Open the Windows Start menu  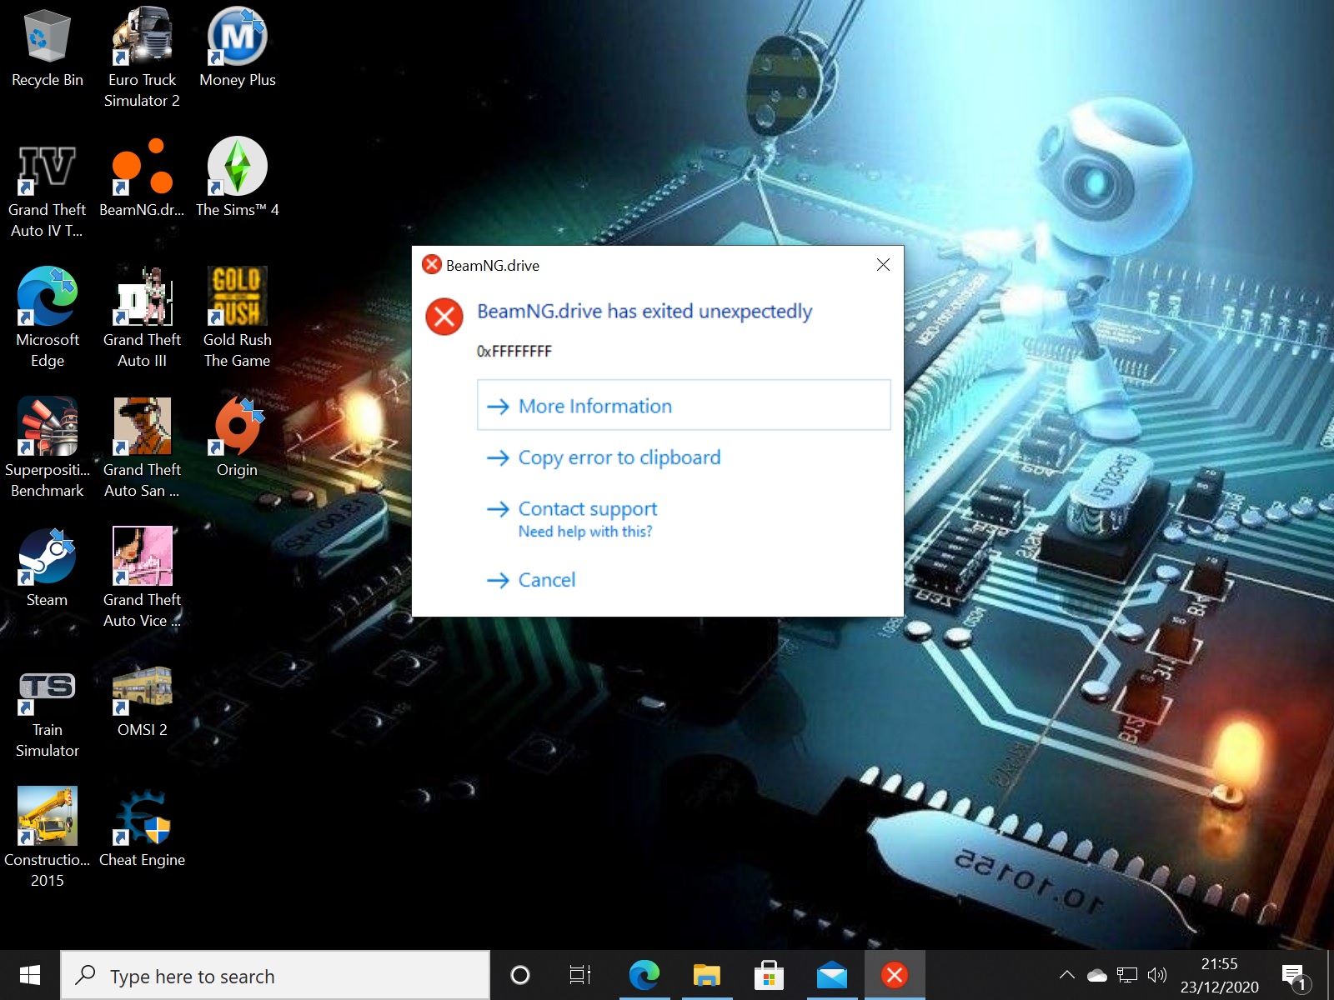tap(30, 975)
